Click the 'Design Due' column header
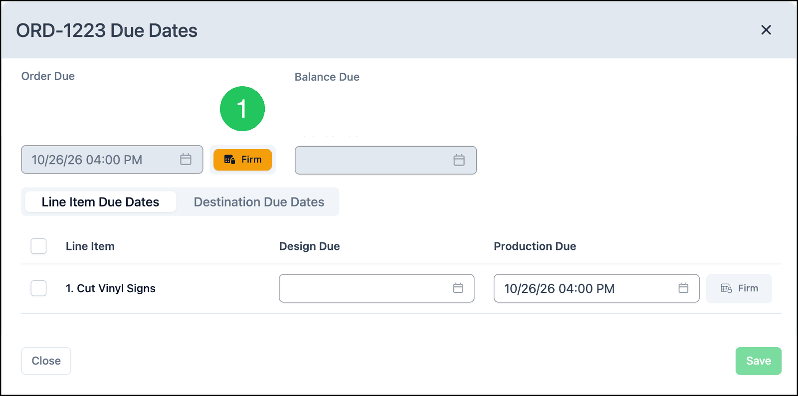The width and height of the screenshot is (798, 396). [309, 246]
